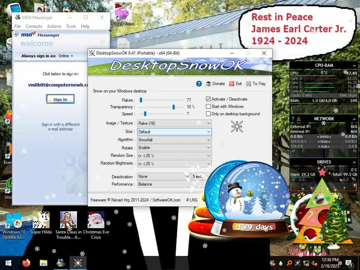Open Firefox from the taskbar
This screenshot has width=360, height=270.
26,263
